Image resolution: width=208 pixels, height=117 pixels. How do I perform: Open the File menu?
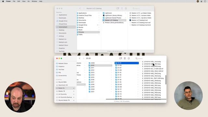click(14, 1)
